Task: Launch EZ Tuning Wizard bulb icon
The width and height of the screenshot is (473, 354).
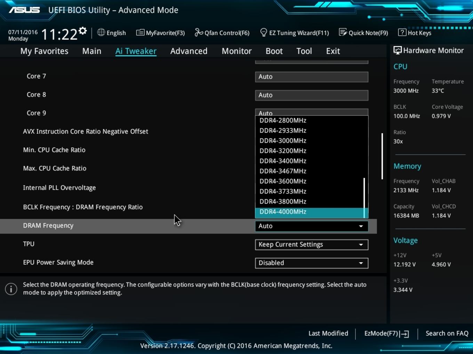Action: click(x=264, y=32)
